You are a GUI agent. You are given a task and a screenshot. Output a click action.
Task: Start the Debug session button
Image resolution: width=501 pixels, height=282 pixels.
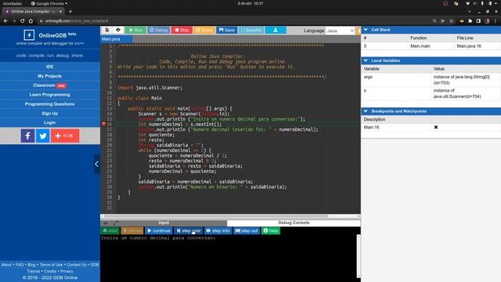158,30
